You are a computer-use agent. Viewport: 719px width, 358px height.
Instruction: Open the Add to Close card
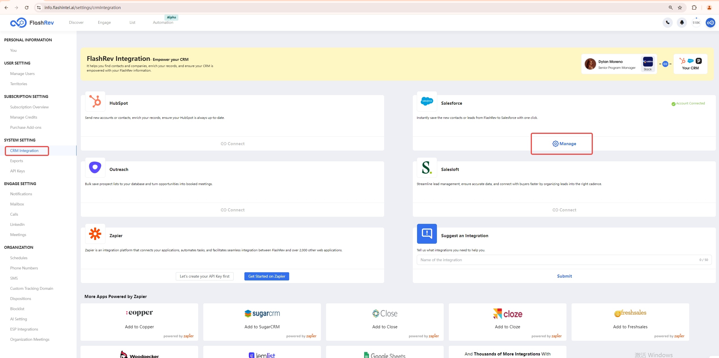(x=385, y=322)
